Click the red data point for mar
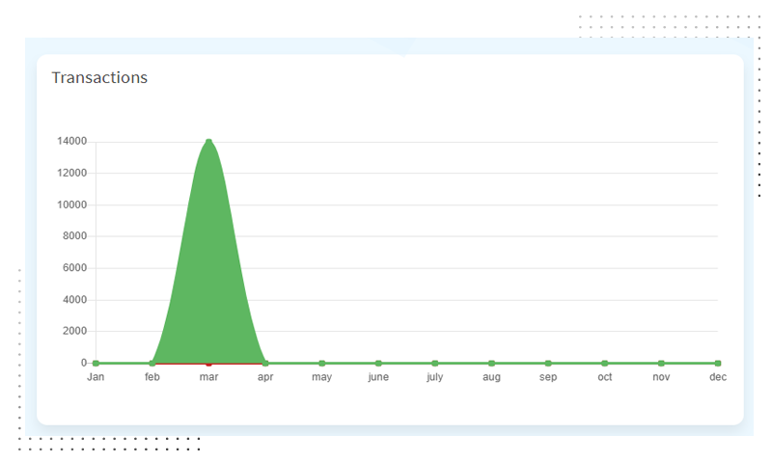Image resolution: width=772 pixels, height=463 pixels. coord(208,364)
